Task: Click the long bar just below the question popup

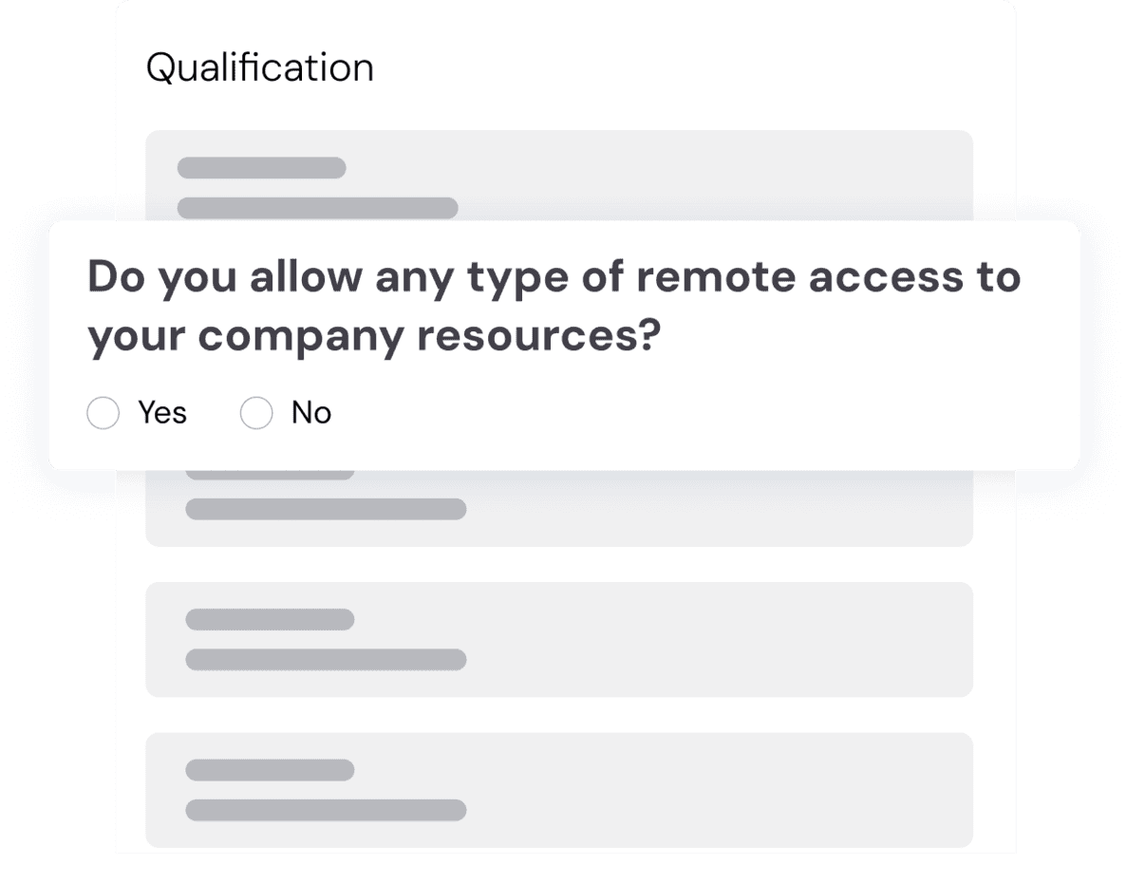Action: [x=326, y=509]
